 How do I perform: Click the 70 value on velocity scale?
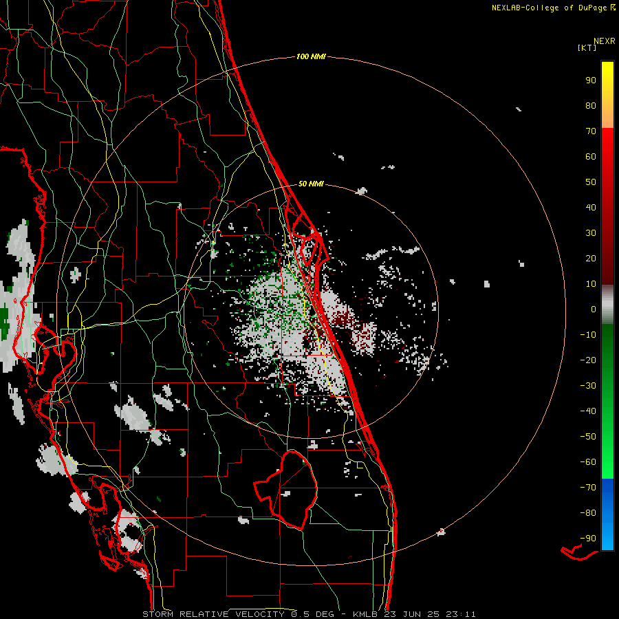point(591,131)
